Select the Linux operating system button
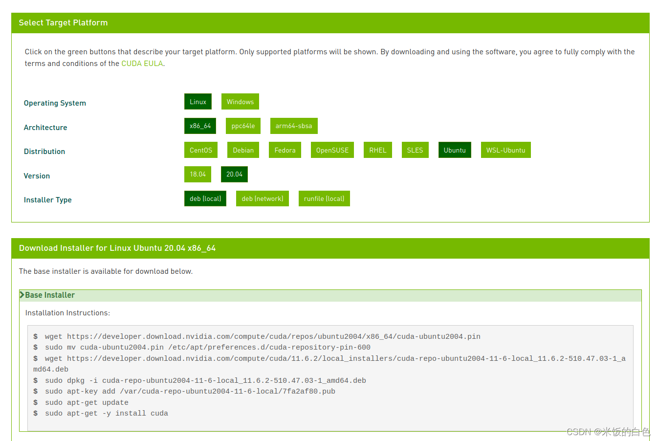 tap(198, 102)
